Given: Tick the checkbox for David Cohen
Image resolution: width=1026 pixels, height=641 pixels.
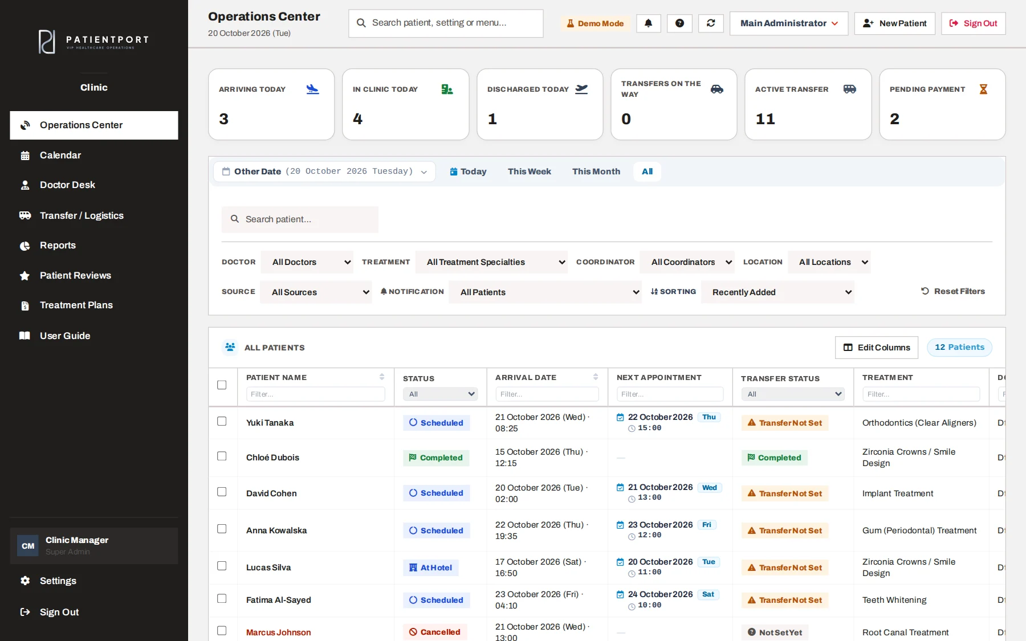Looking at the screenshot, I should (x=222, y=492).
